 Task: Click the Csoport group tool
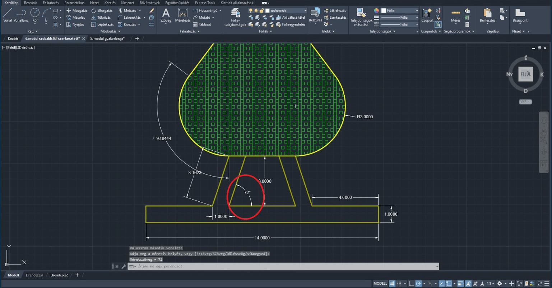coord(427,15)
